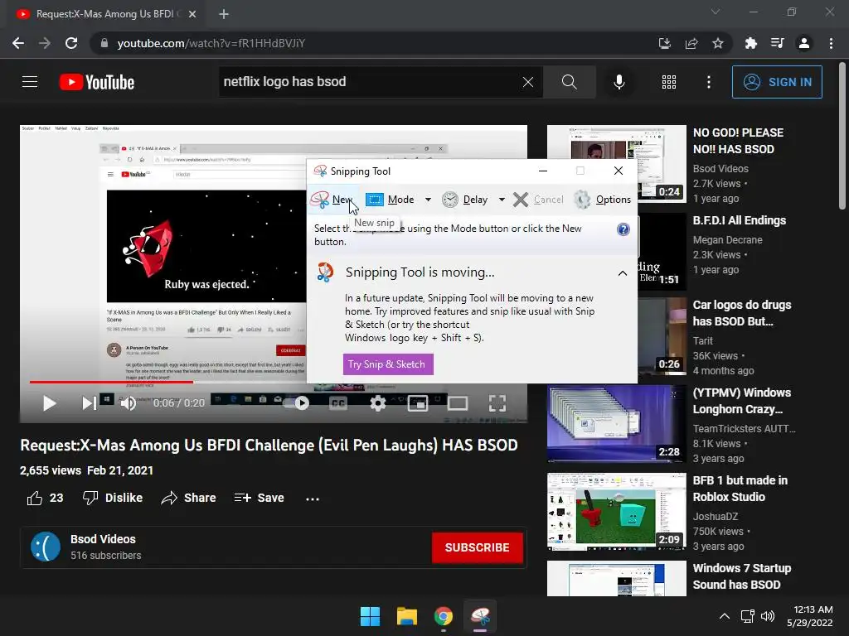This screenshot has height=636, width=849.
Task: Open the player settings gear
Action: 378,403
